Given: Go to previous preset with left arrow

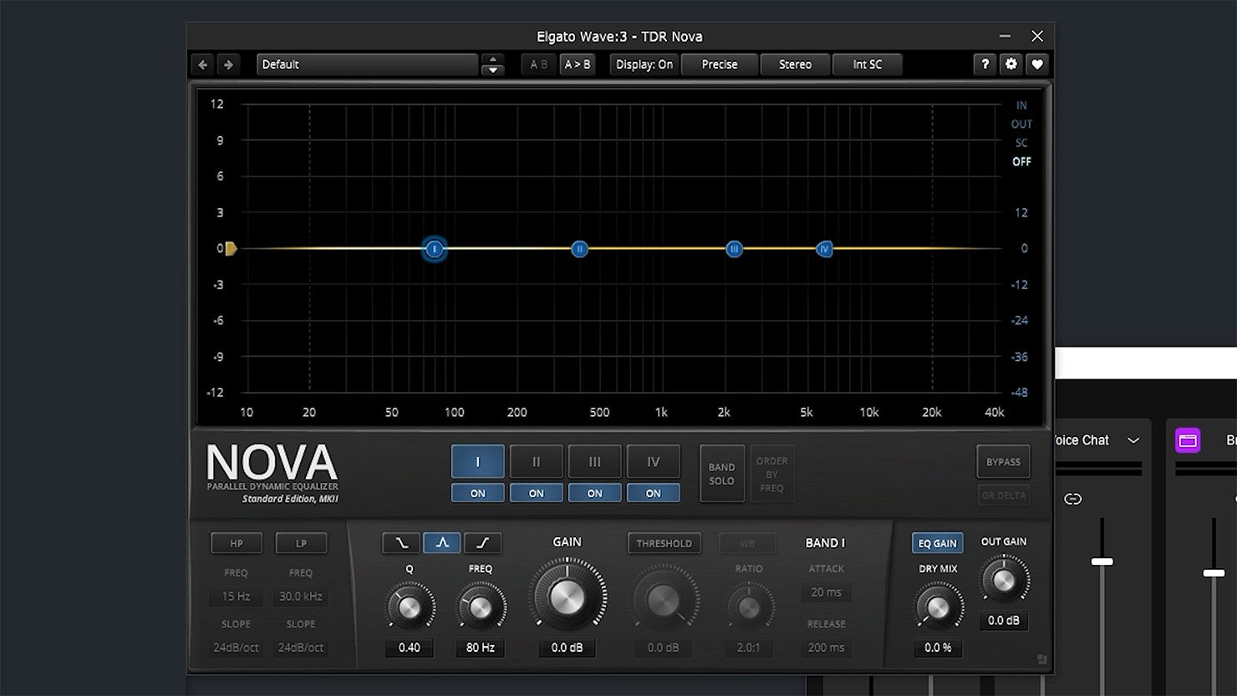Looking at the screenshot, I should (202, 64).
